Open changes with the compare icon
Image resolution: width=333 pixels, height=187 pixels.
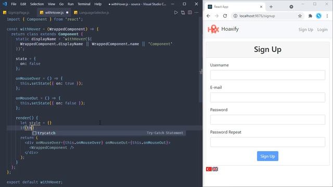point(183,12)
